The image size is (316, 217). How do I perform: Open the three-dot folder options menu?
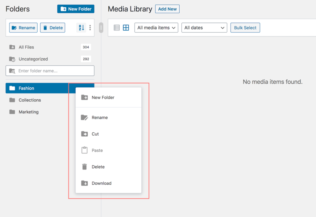(90, 27)
